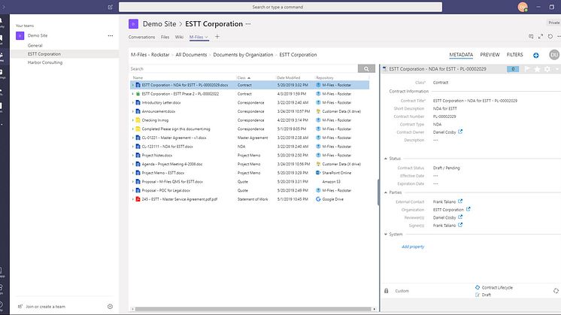Expand the System section
The height and width of the screenshot is (315, 561).
[385, 235]
